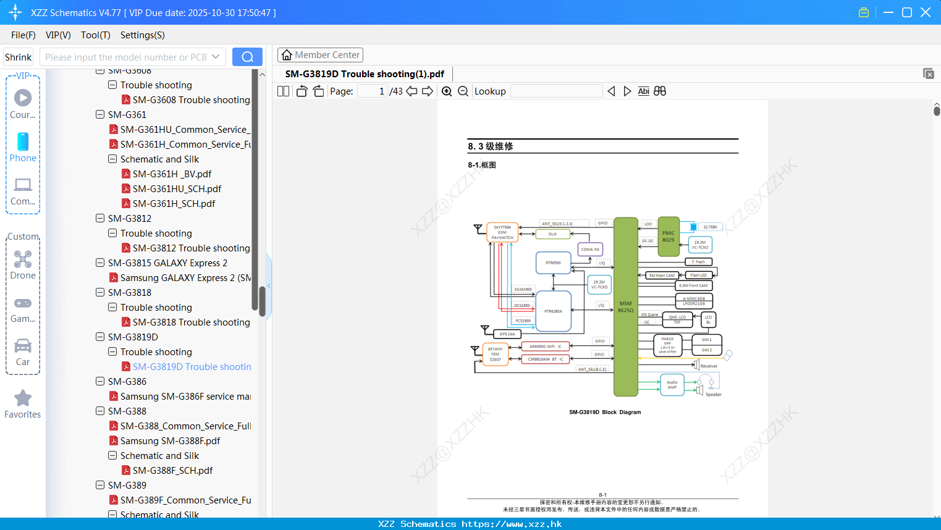Screen dimensions: 941x530
Task: Click the yellow briefcase icon in title bar
Action: click(x=864, y=12)
